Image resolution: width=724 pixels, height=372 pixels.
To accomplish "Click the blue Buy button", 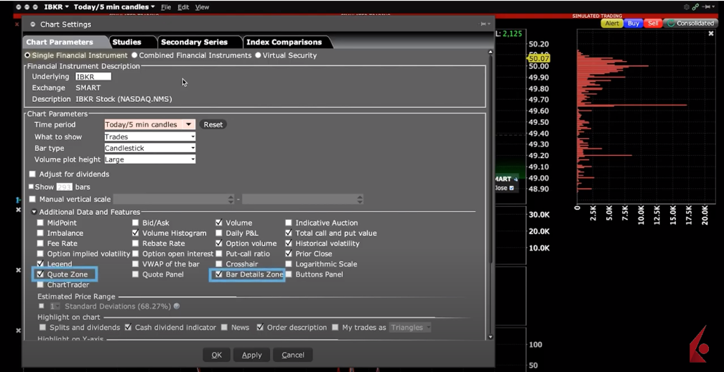I will tap(633, 23).
